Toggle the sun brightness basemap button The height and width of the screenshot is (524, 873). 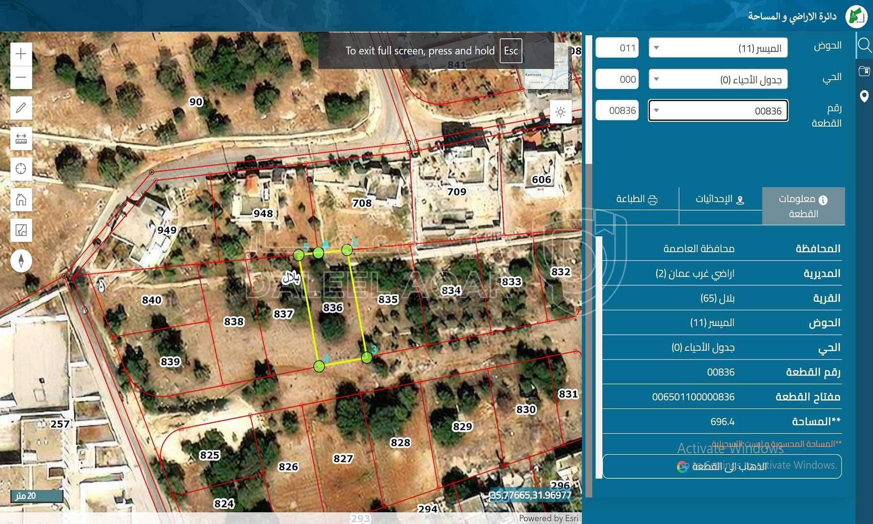(561, 112)
